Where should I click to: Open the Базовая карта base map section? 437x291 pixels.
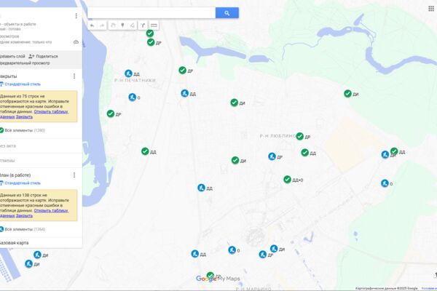point(14,243)
